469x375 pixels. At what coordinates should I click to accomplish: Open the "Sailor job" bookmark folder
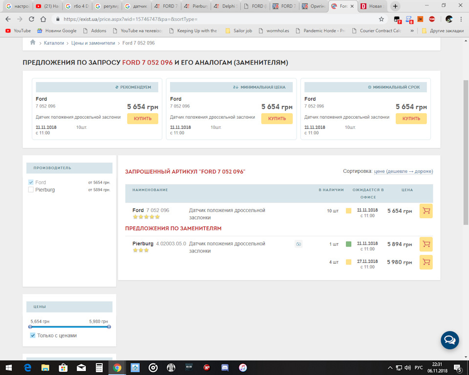coord(239,31)
